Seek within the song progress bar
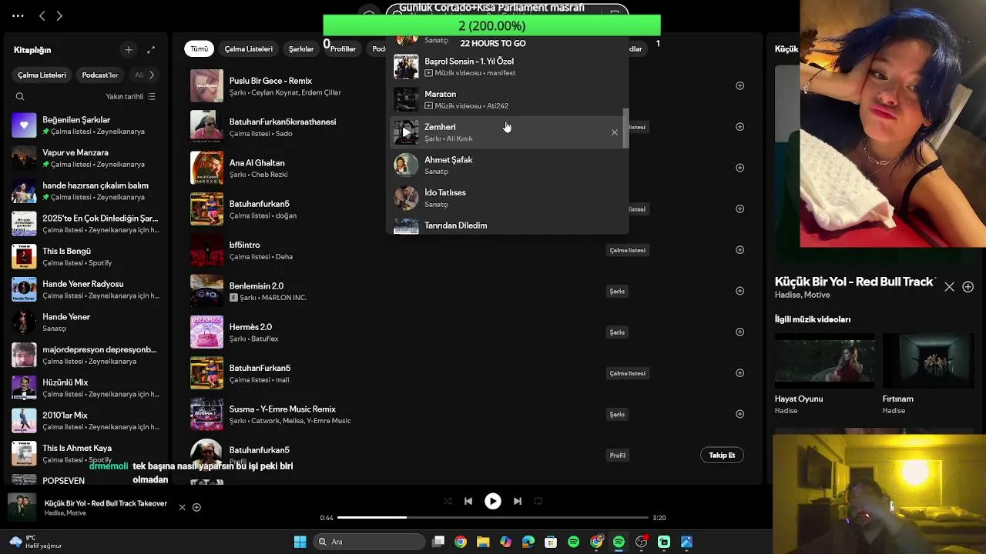The image size is (986, 554). tap(492, 518)
